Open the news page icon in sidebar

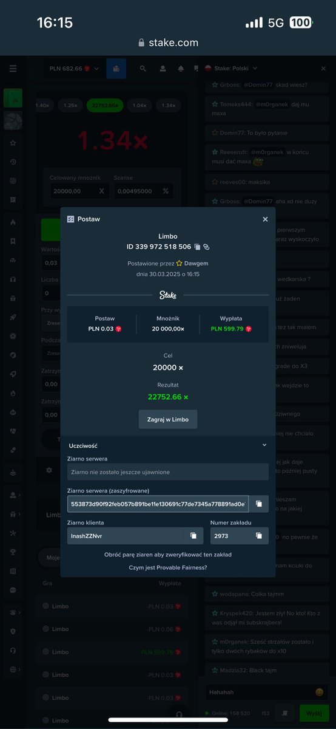[x=13, y=571]
